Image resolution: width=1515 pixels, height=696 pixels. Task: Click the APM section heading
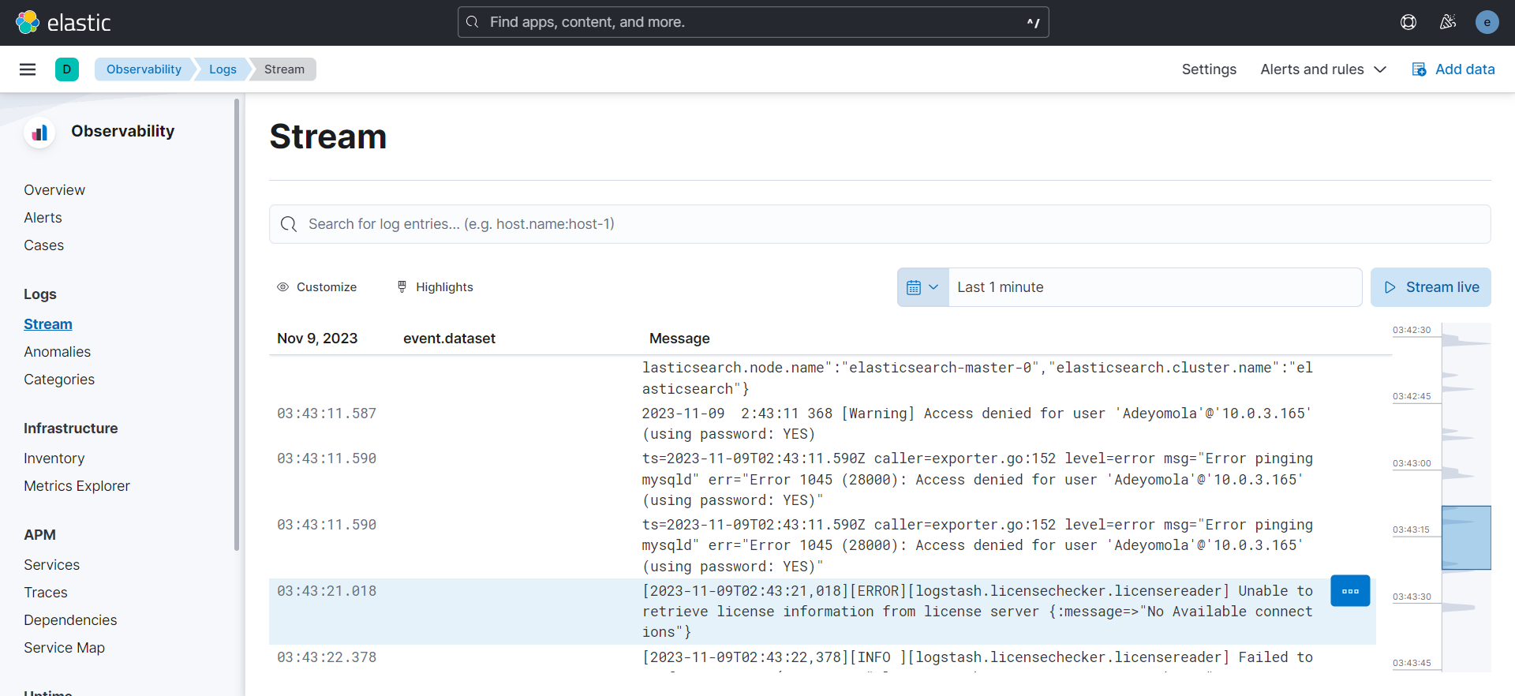(39, 535)
